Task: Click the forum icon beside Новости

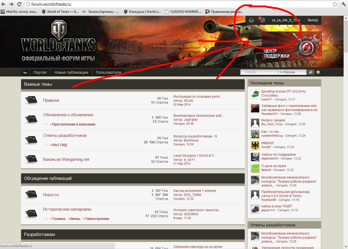Action: 31,194
